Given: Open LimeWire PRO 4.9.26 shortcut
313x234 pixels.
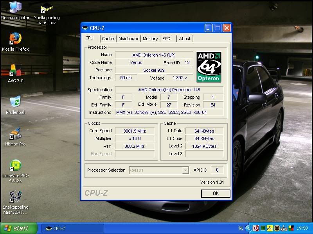Looking at the screenshot, I should [15, 171].
